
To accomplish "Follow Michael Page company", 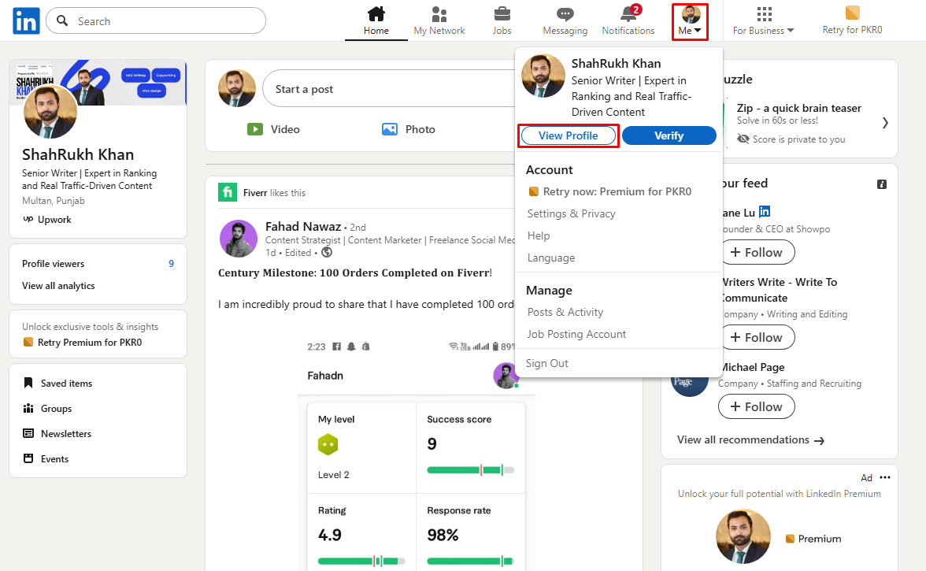I will click(x=757, y=407).
